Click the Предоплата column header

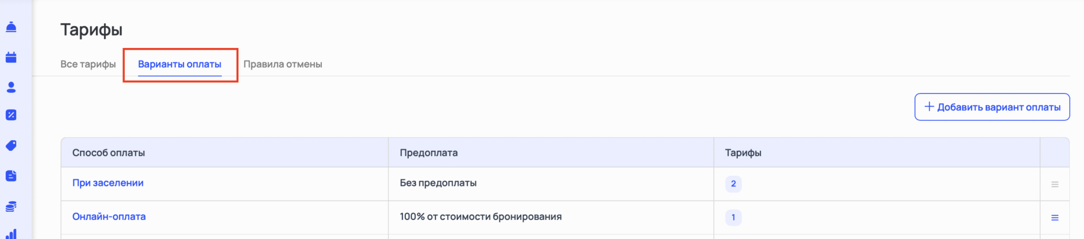point(429,153)
